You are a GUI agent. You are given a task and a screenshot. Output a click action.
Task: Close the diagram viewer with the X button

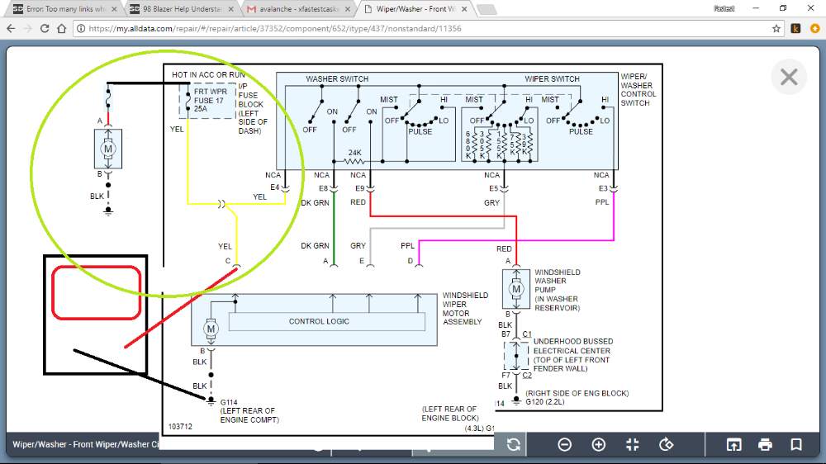pyautogui.click(x=789, y=77)
